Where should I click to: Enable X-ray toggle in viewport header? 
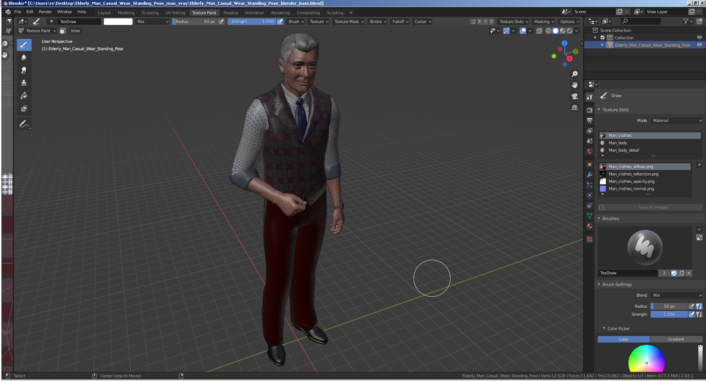coord(539,31)
